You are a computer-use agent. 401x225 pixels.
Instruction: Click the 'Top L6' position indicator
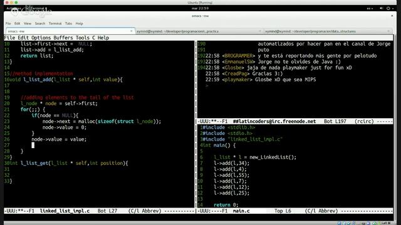point(283,211)
